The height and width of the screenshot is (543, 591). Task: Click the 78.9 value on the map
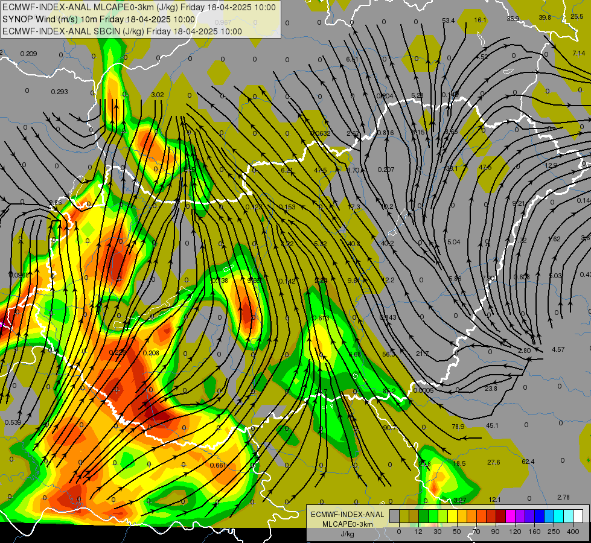tap(458, 427)
